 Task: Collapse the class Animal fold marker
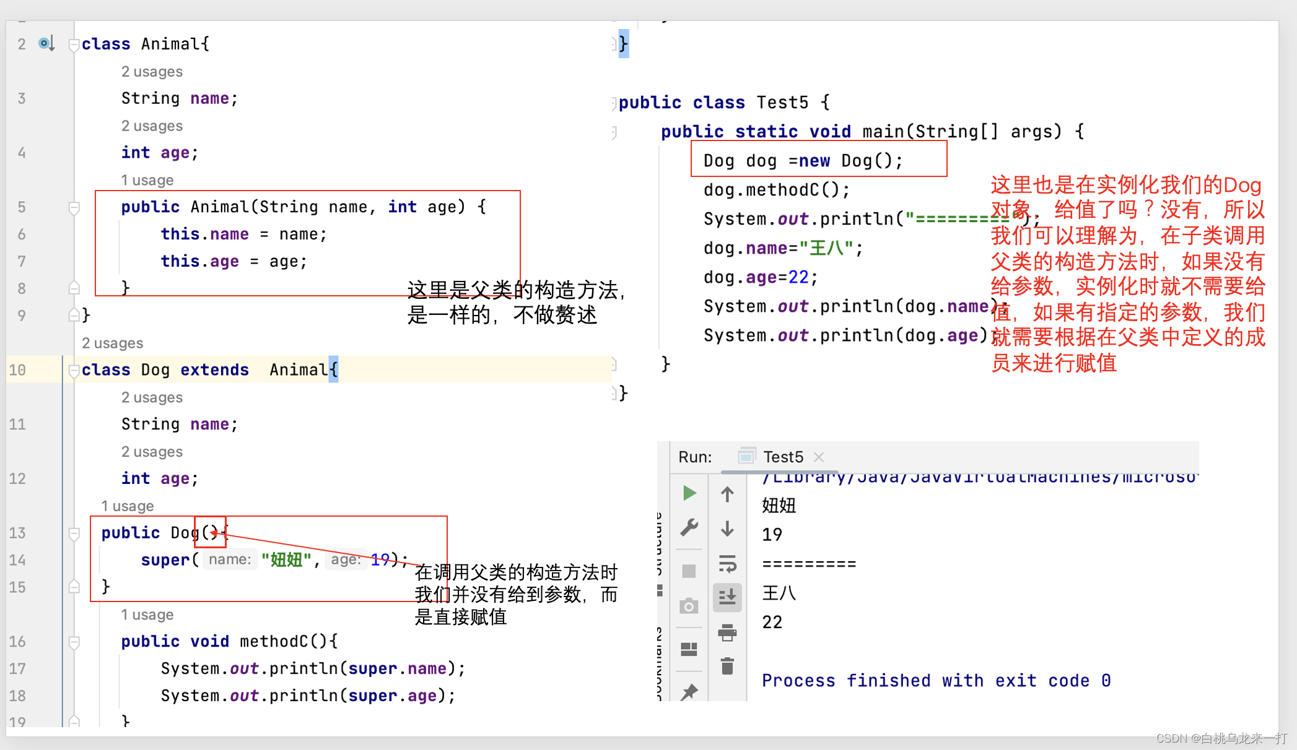point(74,45)
